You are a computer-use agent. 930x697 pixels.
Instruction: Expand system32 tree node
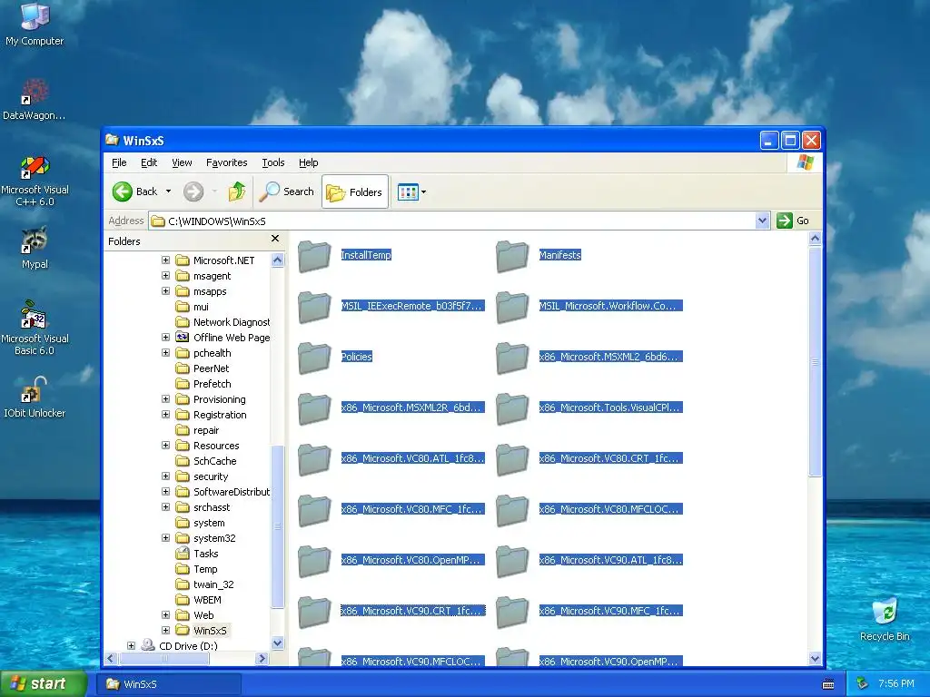pos(165,537)
